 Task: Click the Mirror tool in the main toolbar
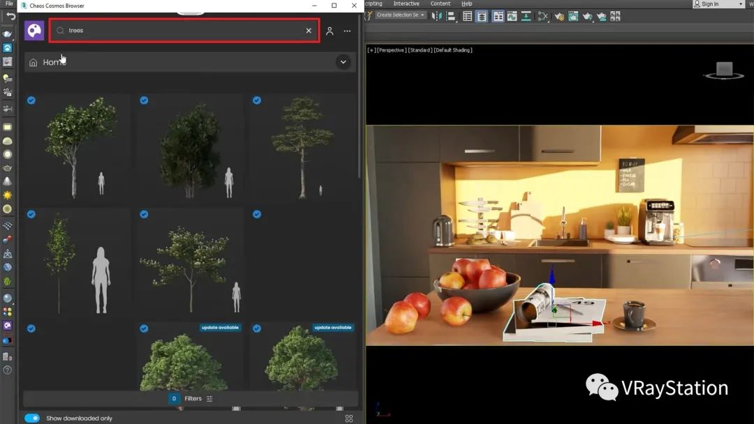coord(436,16)
